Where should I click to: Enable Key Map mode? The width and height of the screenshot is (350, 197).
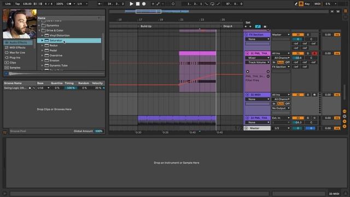[307, 4]
